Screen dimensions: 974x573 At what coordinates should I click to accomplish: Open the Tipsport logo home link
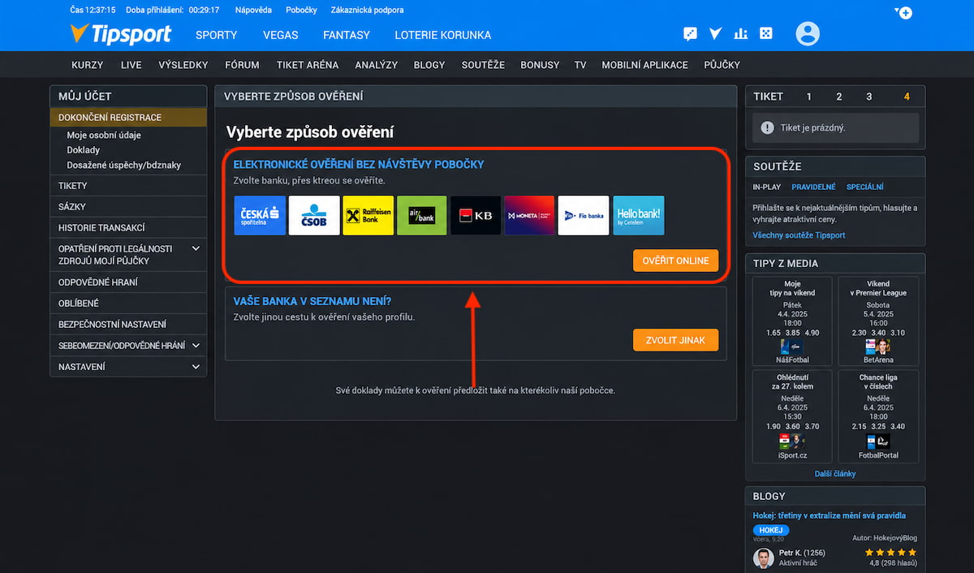click(x=120, y=34)
